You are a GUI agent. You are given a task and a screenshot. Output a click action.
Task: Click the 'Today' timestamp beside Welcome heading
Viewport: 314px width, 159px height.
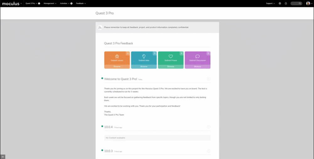coord(140,79)
